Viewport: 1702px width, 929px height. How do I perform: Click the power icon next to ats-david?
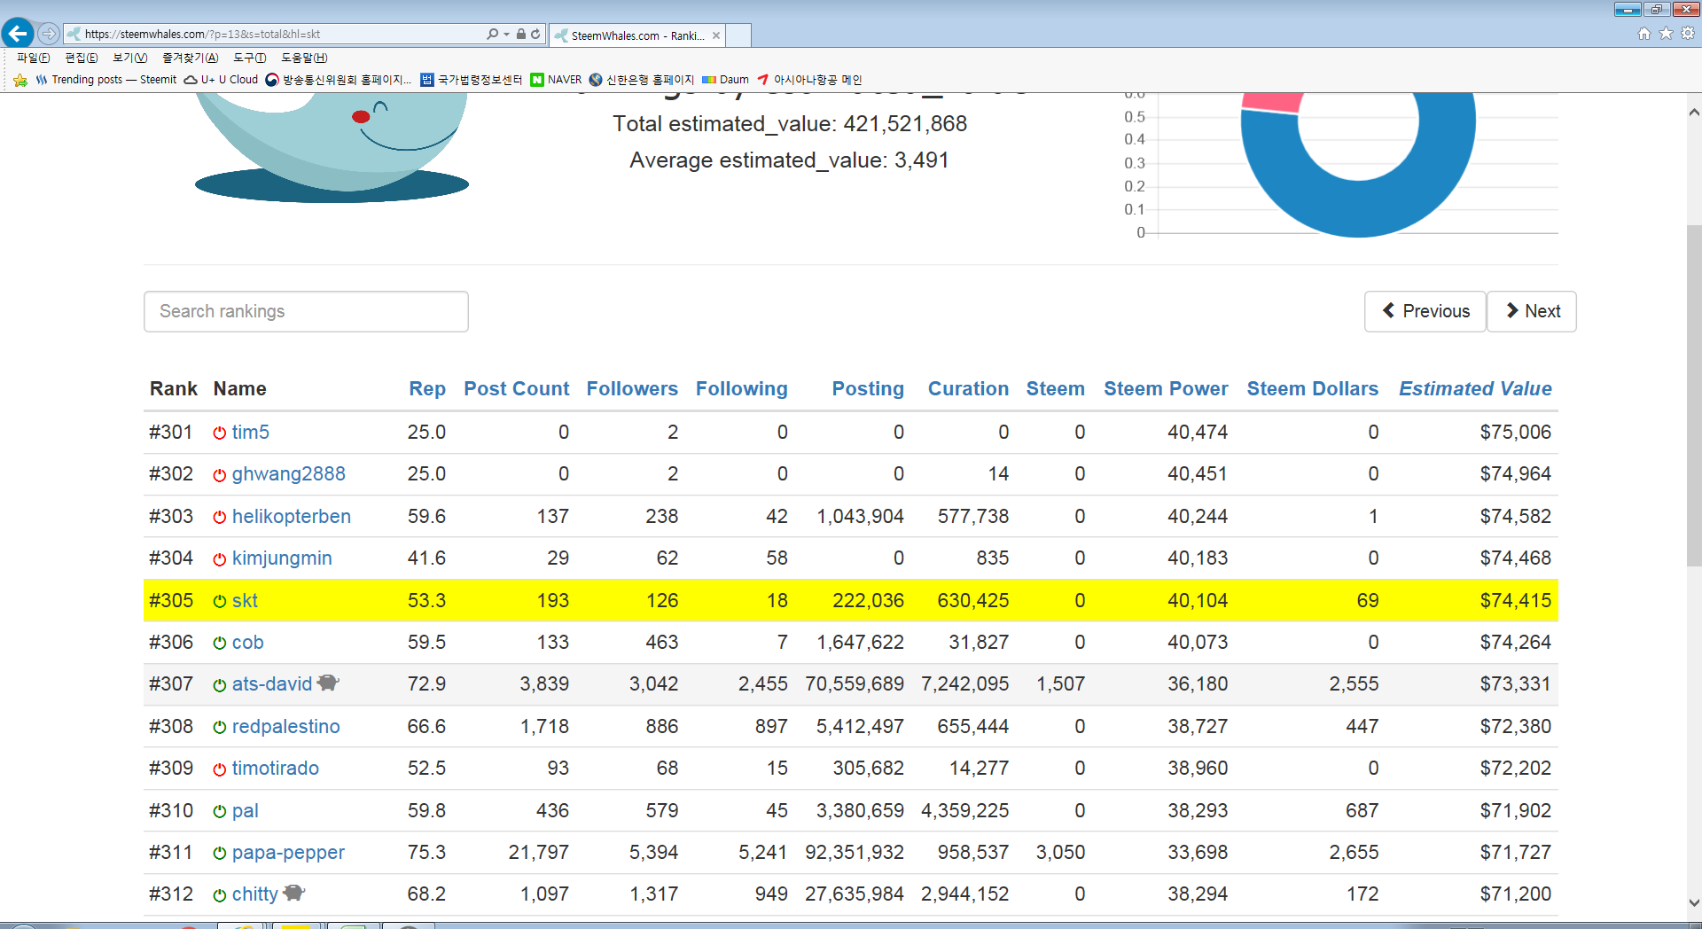pyautogui.click(x=219, y=685)
